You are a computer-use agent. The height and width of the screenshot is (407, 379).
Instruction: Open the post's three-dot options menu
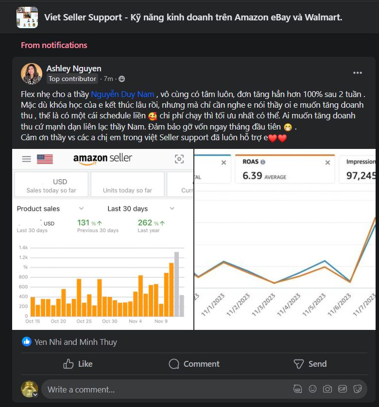358,73
